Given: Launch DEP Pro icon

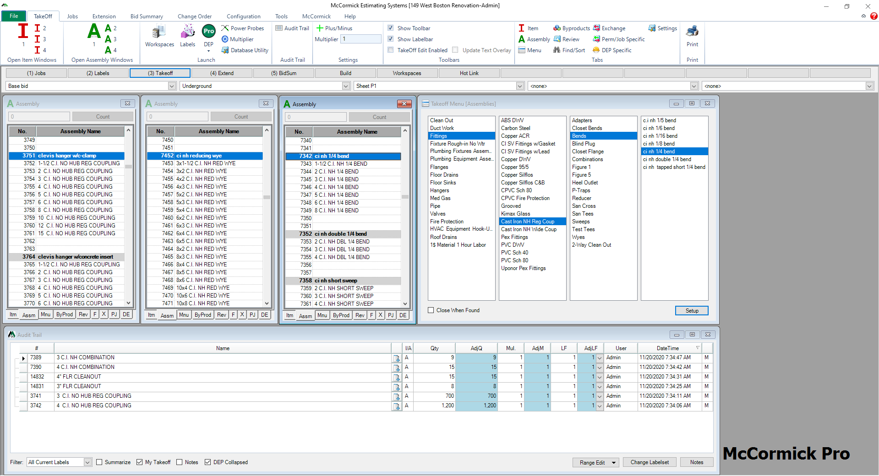Looking at the screenshot, I should pos(208,31).
